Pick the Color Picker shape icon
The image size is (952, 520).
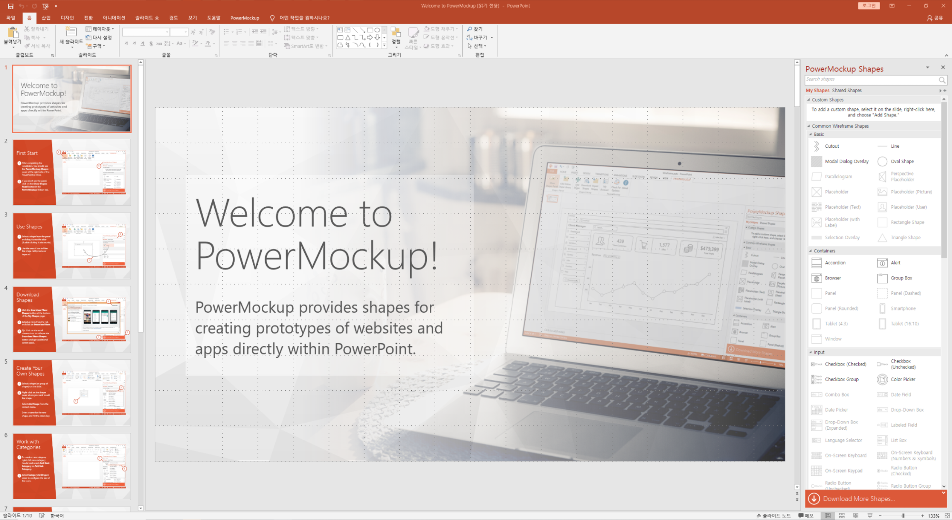[882, 379]
